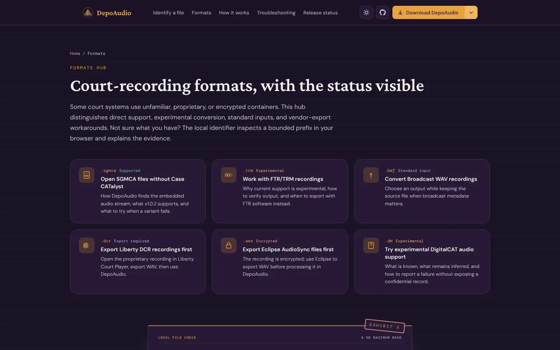
Task: Click the '.aes Encrypted' label
Action: click(x=260, y=241)
